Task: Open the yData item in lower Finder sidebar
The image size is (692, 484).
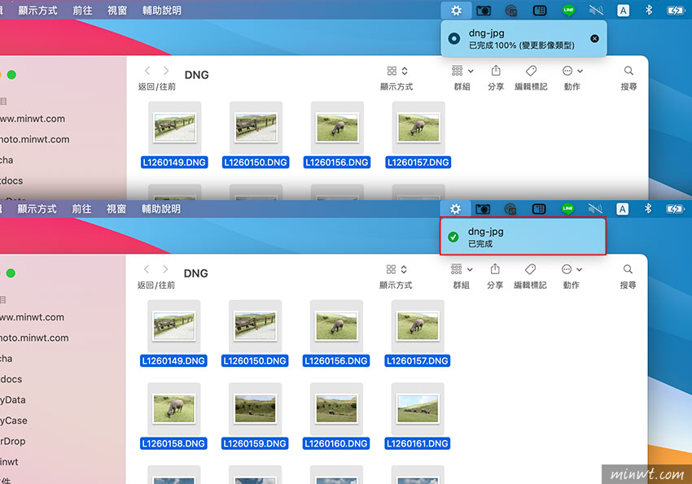Action: point(13,399)
